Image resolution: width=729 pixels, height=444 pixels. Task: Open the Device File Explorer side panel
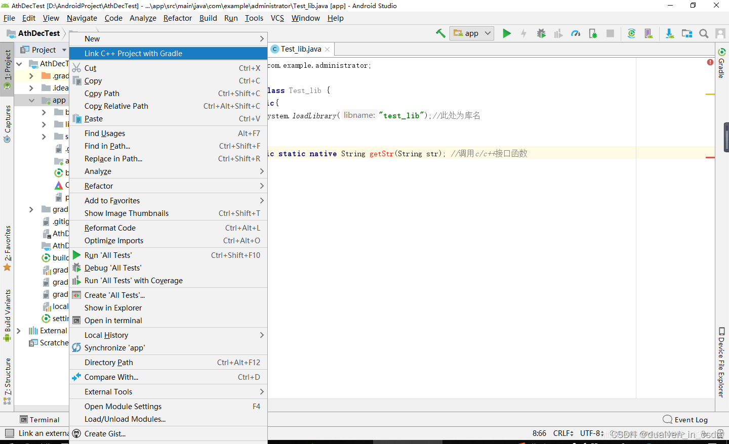(721, 362)
